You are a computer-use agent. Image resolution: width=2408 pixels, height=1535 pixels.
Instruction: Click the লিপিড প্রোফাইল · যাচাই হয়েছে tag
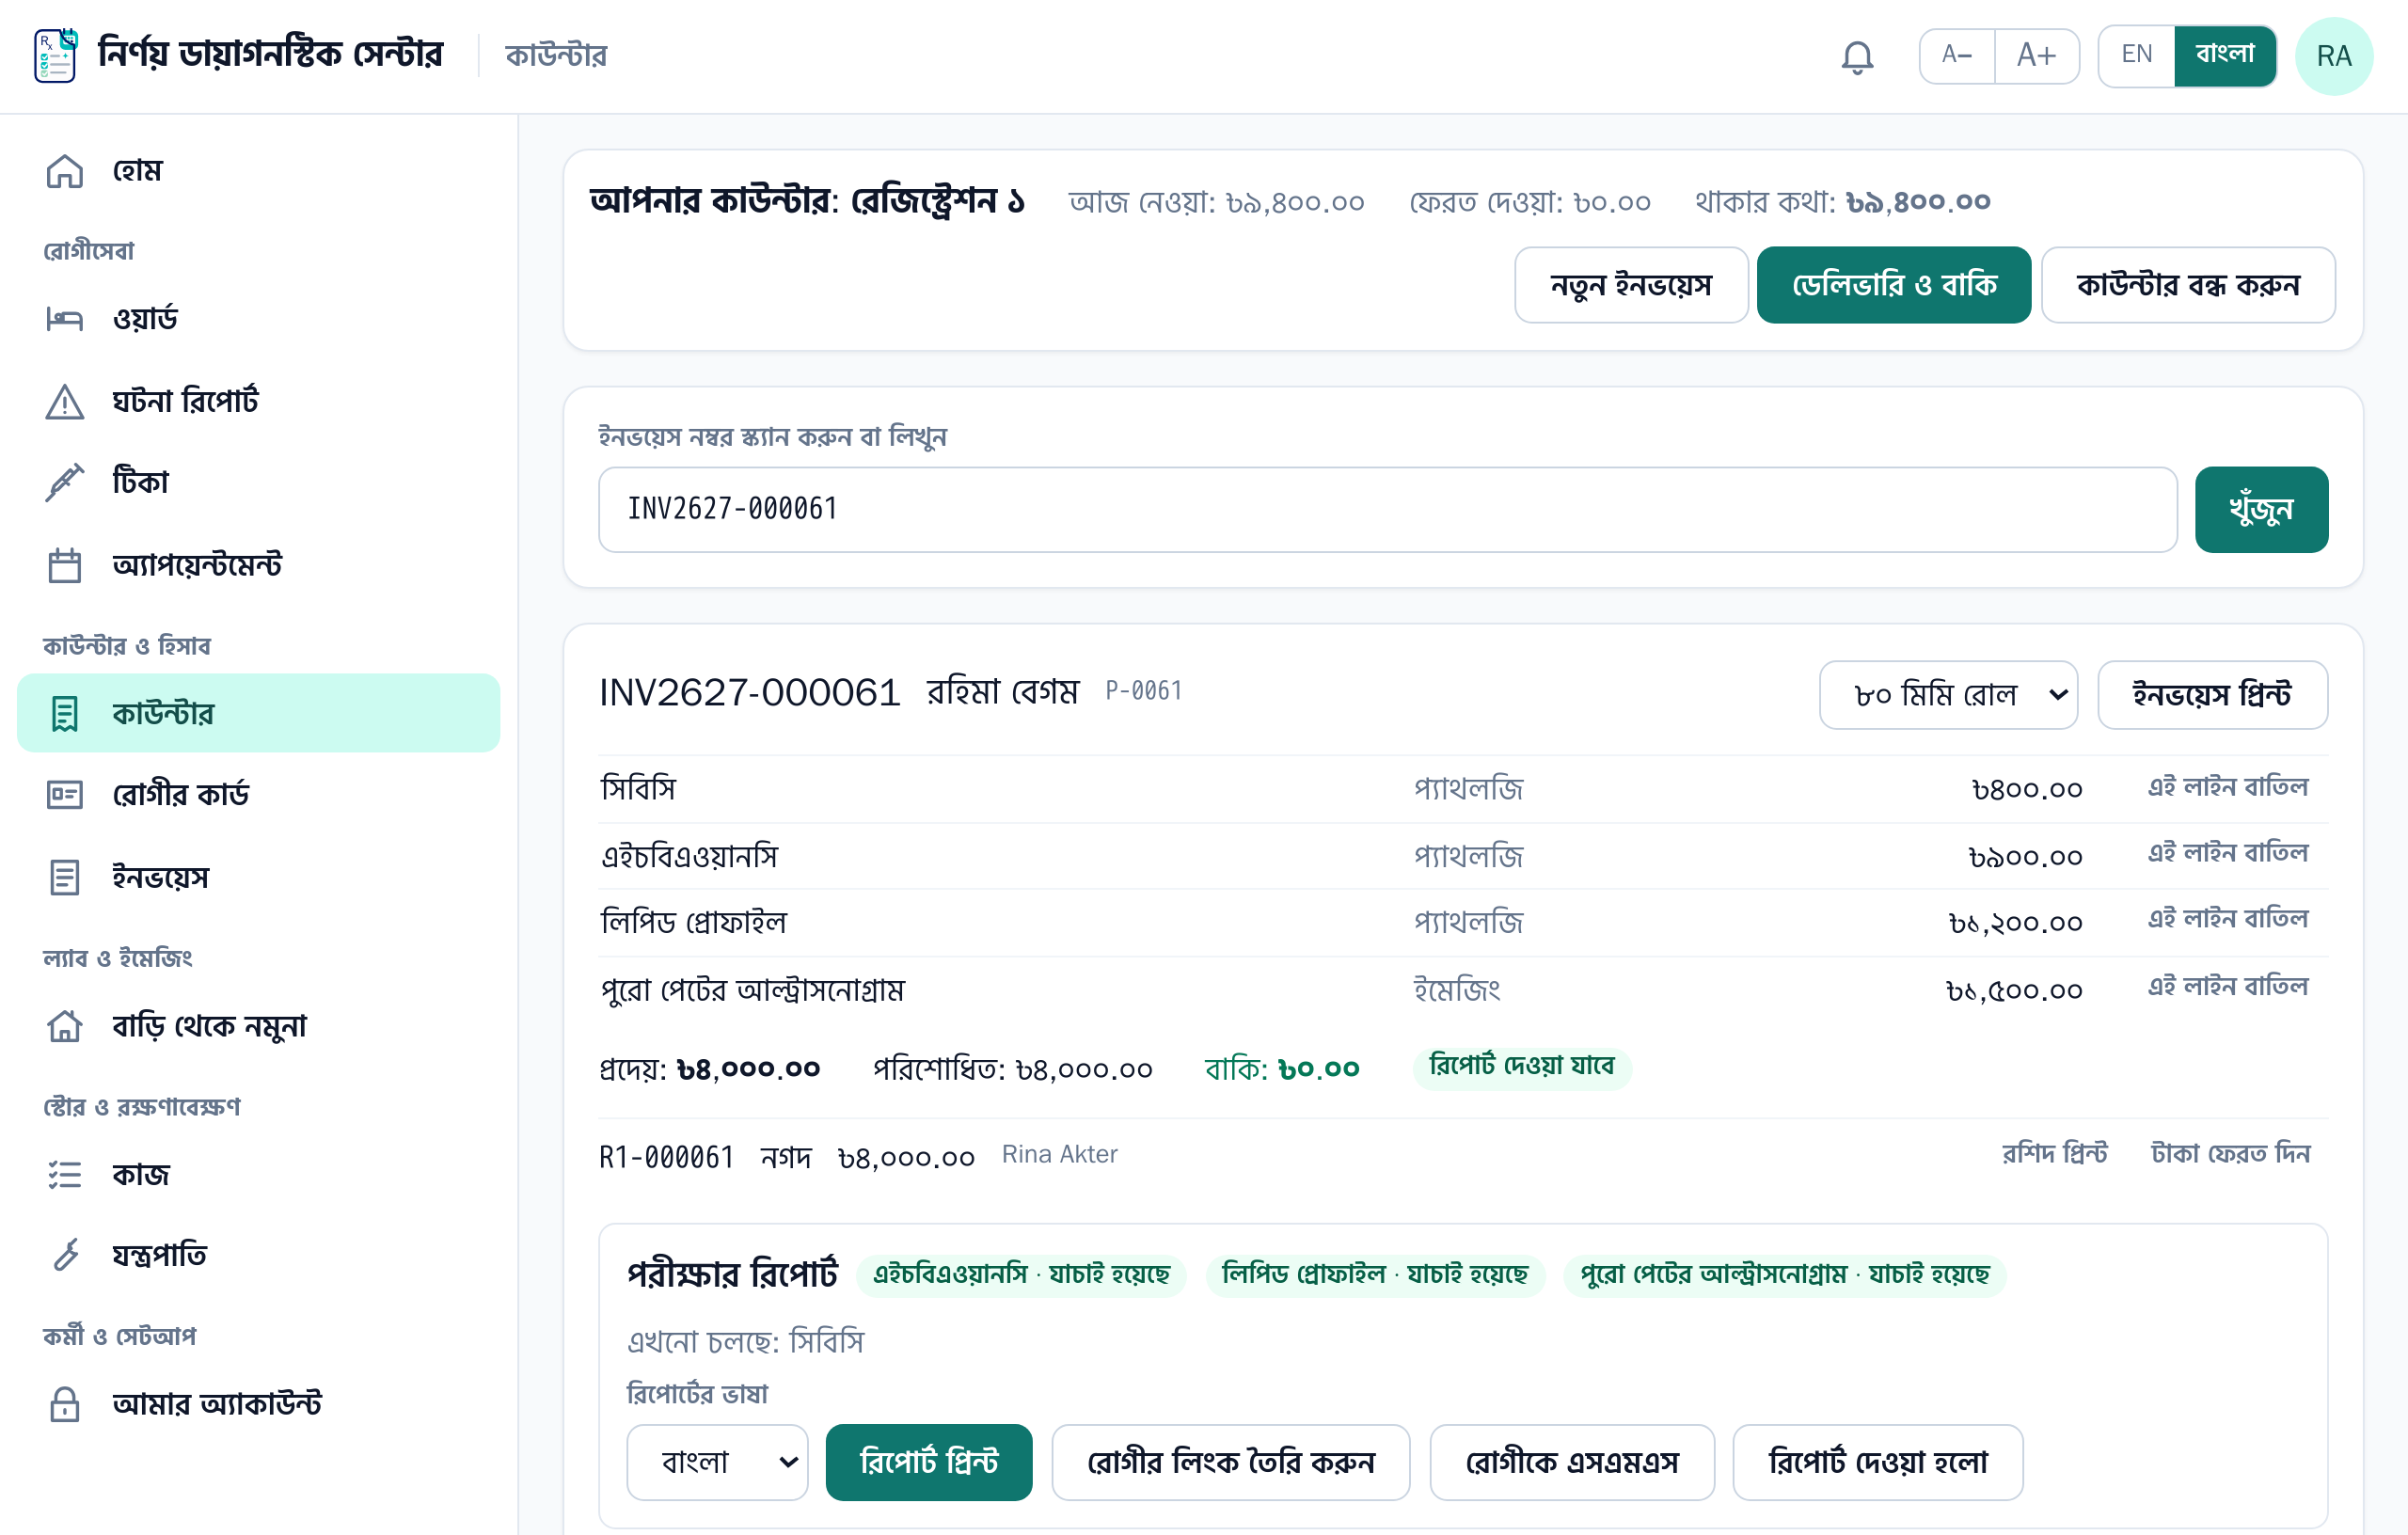1375,1275
